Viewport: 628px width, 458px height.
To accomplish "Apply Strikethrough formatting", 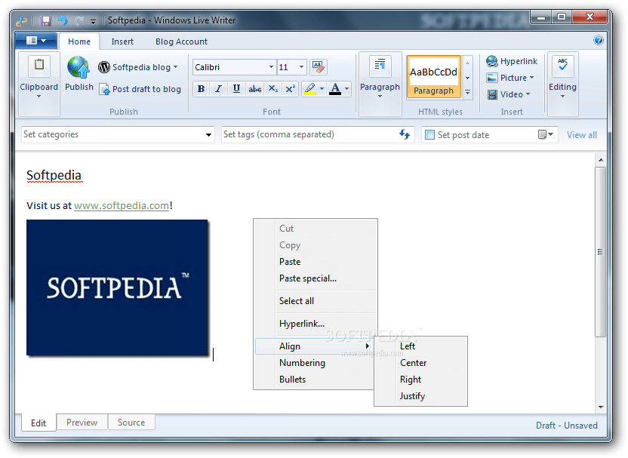I will click(x=255, y=89).
